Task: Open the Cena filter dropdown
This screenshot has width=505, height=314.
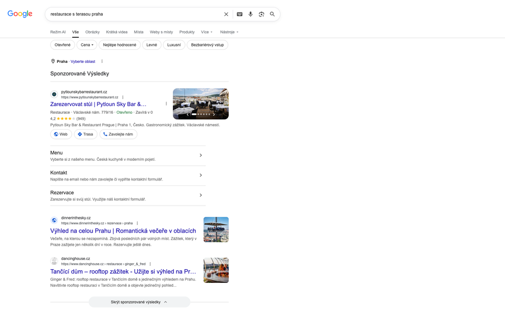Action: [87, 45]
